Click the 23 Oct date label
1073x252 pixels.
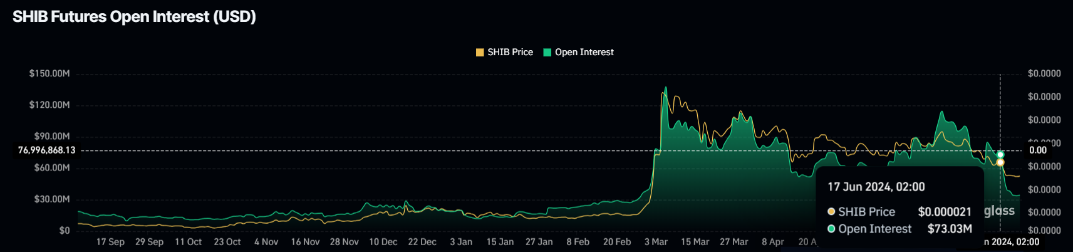pos(227,242)
